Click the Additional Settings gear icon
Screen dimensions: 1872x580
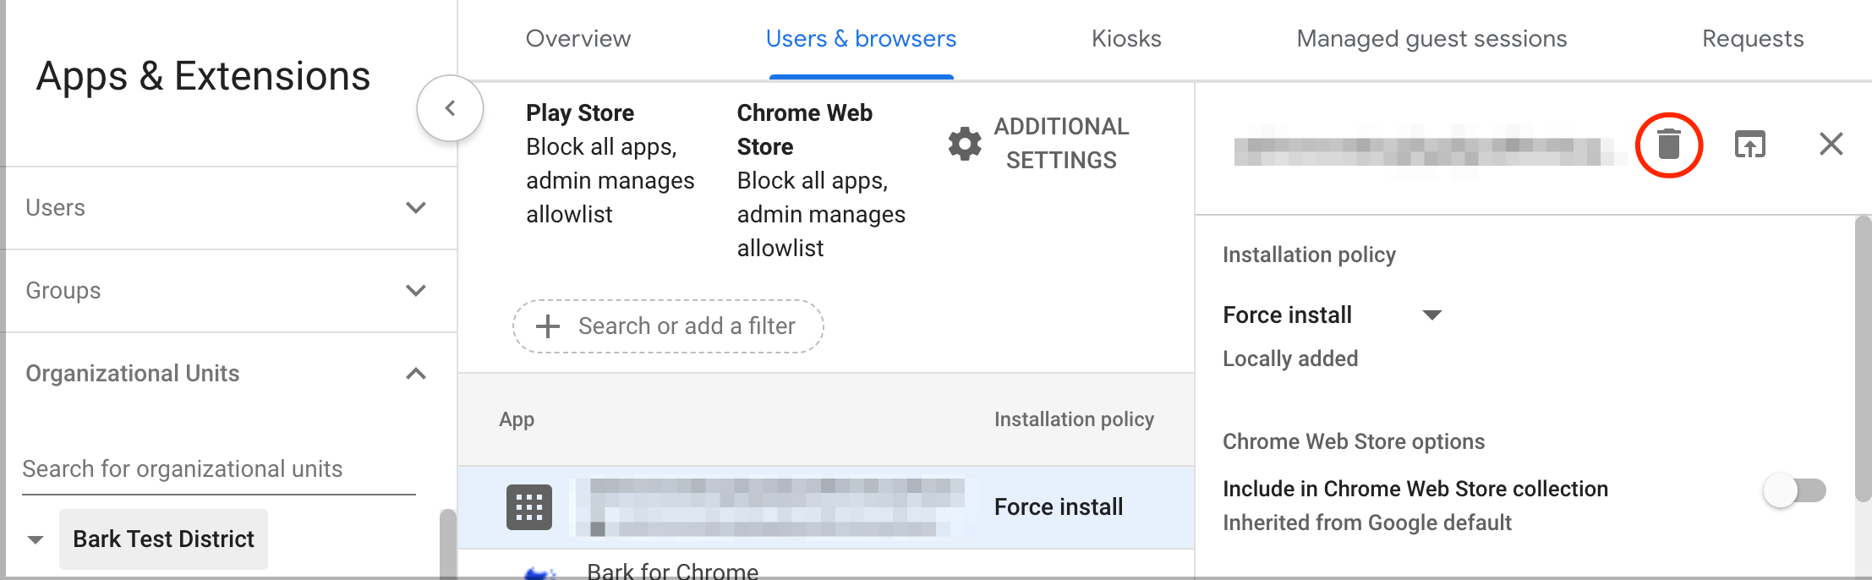[965, 144]
